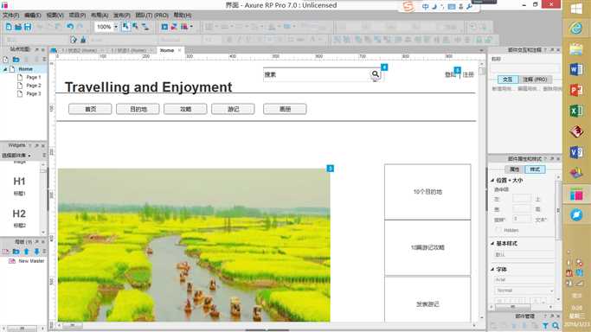Open Visio from the taskbar
The width and height of the screenshot is (591, 332).
[576, 152]
